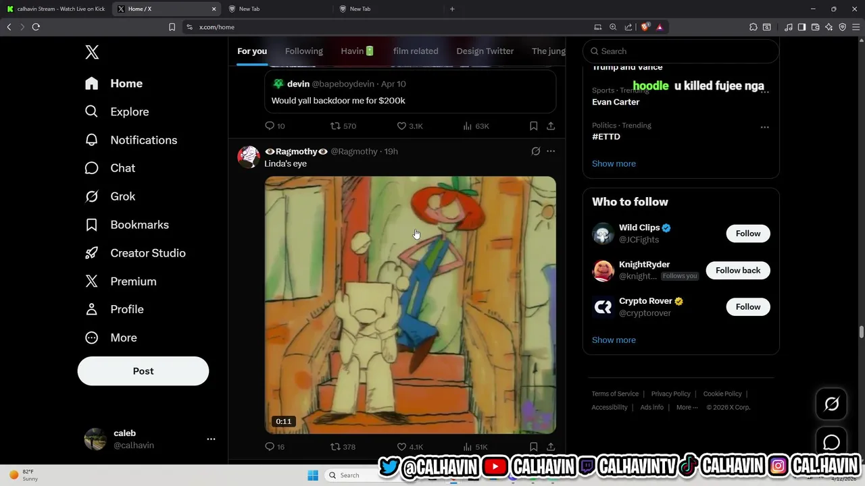Reload the page
Image resolution: width=865 pixels, height=486 pixels.
tap(36, 27)
